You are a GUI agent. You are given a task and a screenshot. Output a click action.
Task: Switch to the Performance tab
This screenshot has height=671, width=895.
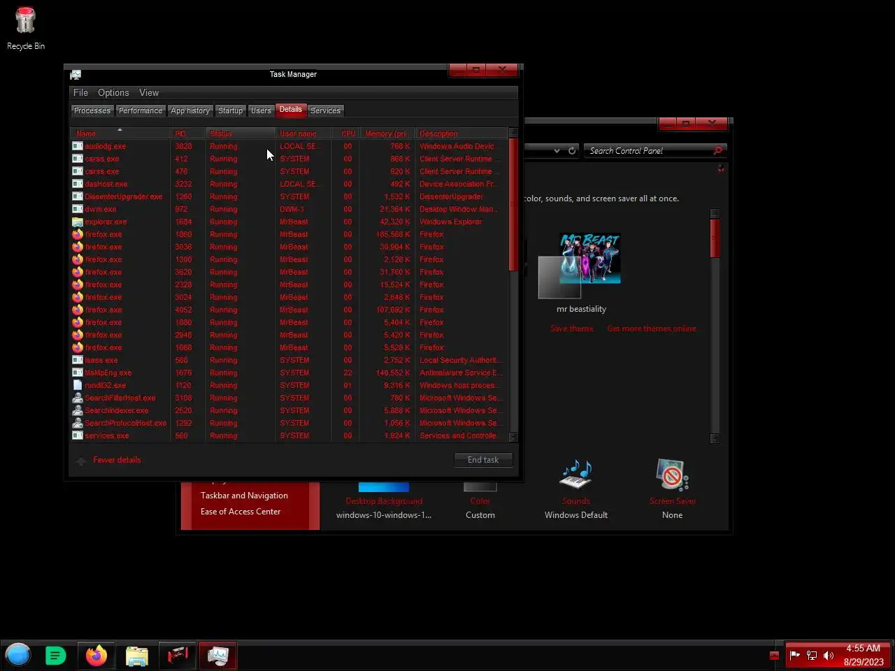[141, 110]
